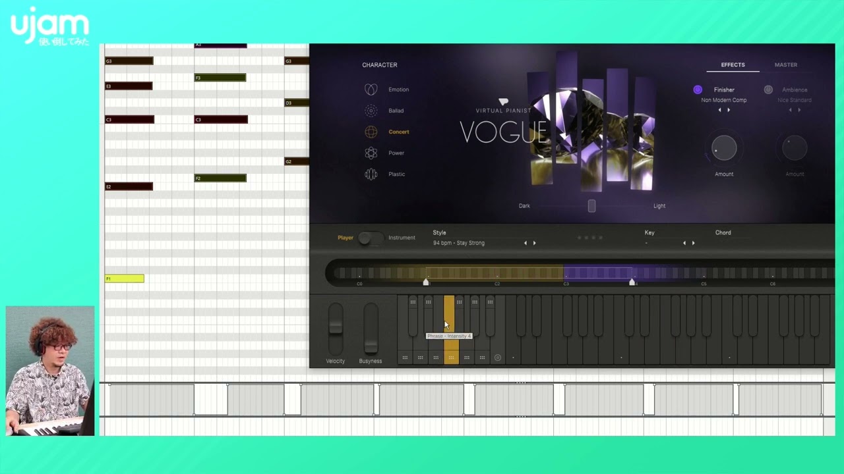Click the range handle on the C3 side
The image size is (844, 474).
632,282
